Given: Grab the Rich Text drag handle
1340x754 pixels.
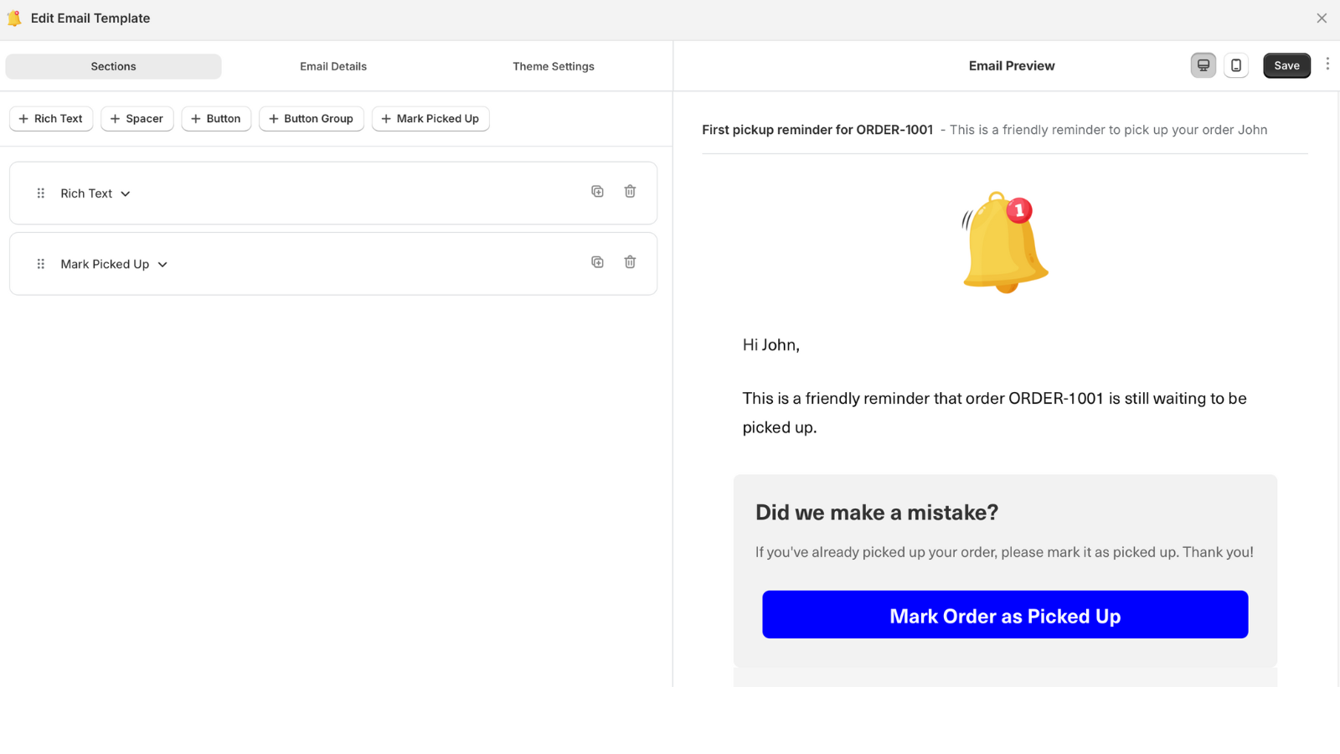Looking at the screenshot, I should [39, 193].
